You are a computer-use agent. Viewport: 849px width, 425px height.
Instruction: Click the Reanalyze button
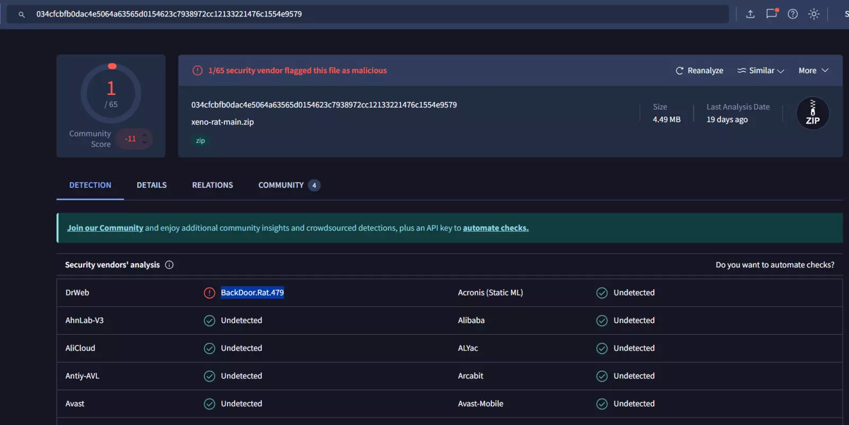(x=699, y=71)
